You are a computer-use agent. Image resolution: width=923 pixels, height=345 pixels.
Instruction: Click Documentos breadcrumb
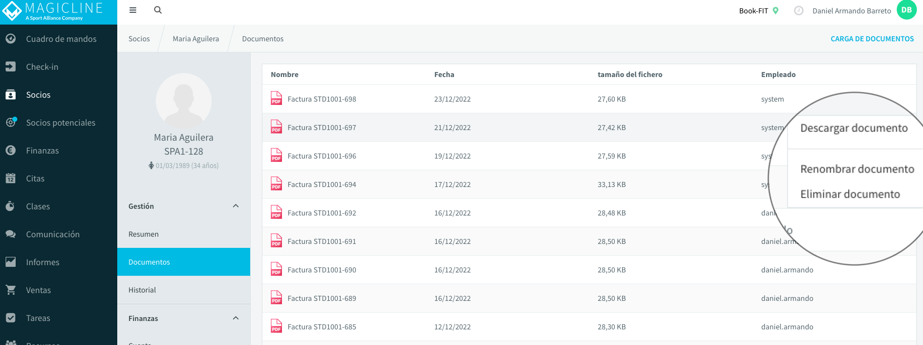263,39
